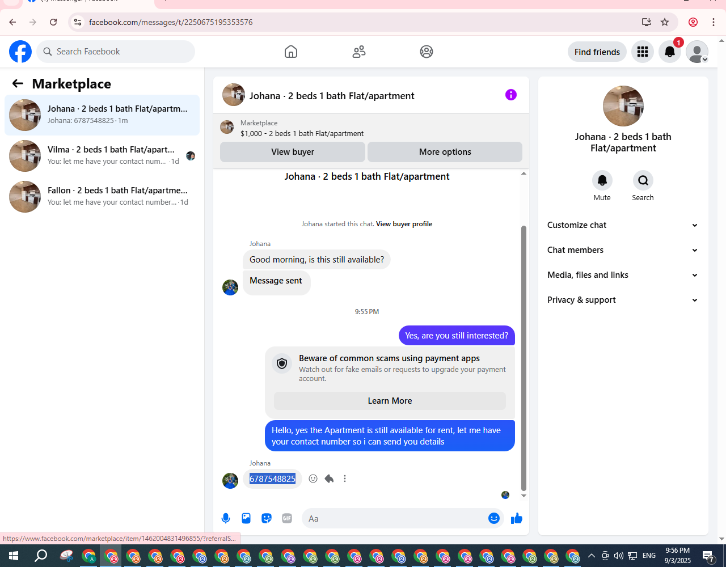726x567 pixels.
Task: Switch the ENG input language indicator
Action: tap(649, 556)
